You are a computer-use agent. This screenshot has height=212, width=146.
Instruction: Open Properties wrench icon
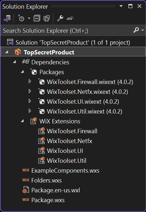click(x=60, y=18)
